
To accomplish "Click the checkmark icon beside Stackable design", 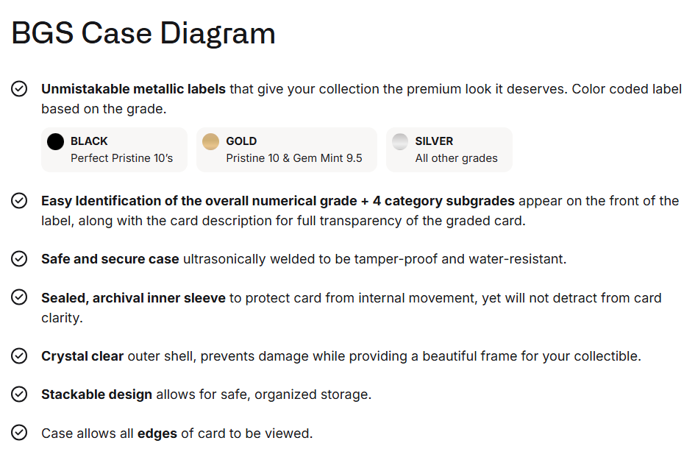I will click(x=20, y=394).
